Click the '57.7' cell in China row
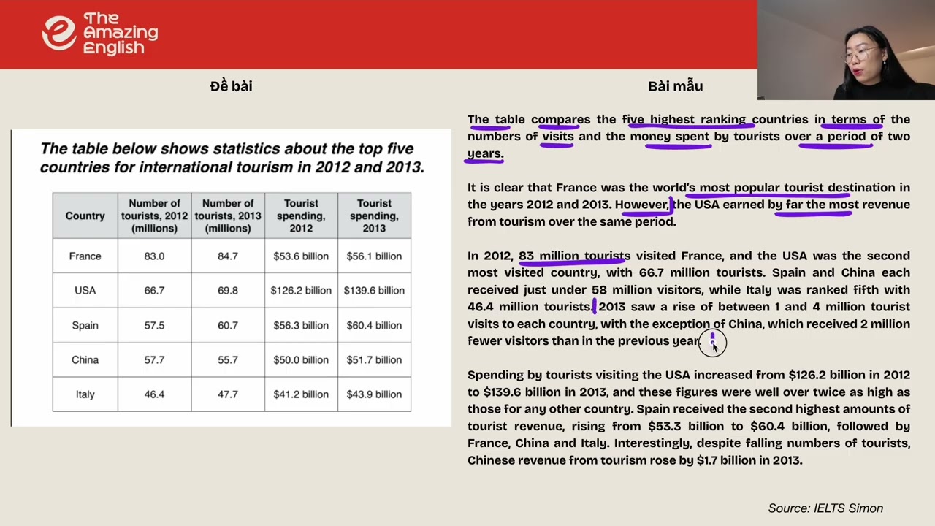 (x=154, y=360)
